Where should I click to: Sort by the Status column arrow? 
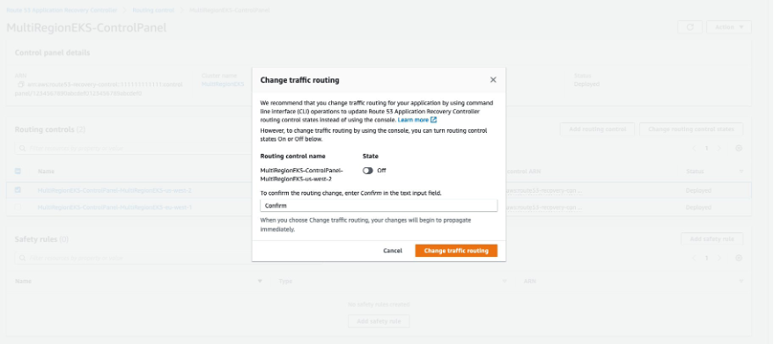point(741,172)
